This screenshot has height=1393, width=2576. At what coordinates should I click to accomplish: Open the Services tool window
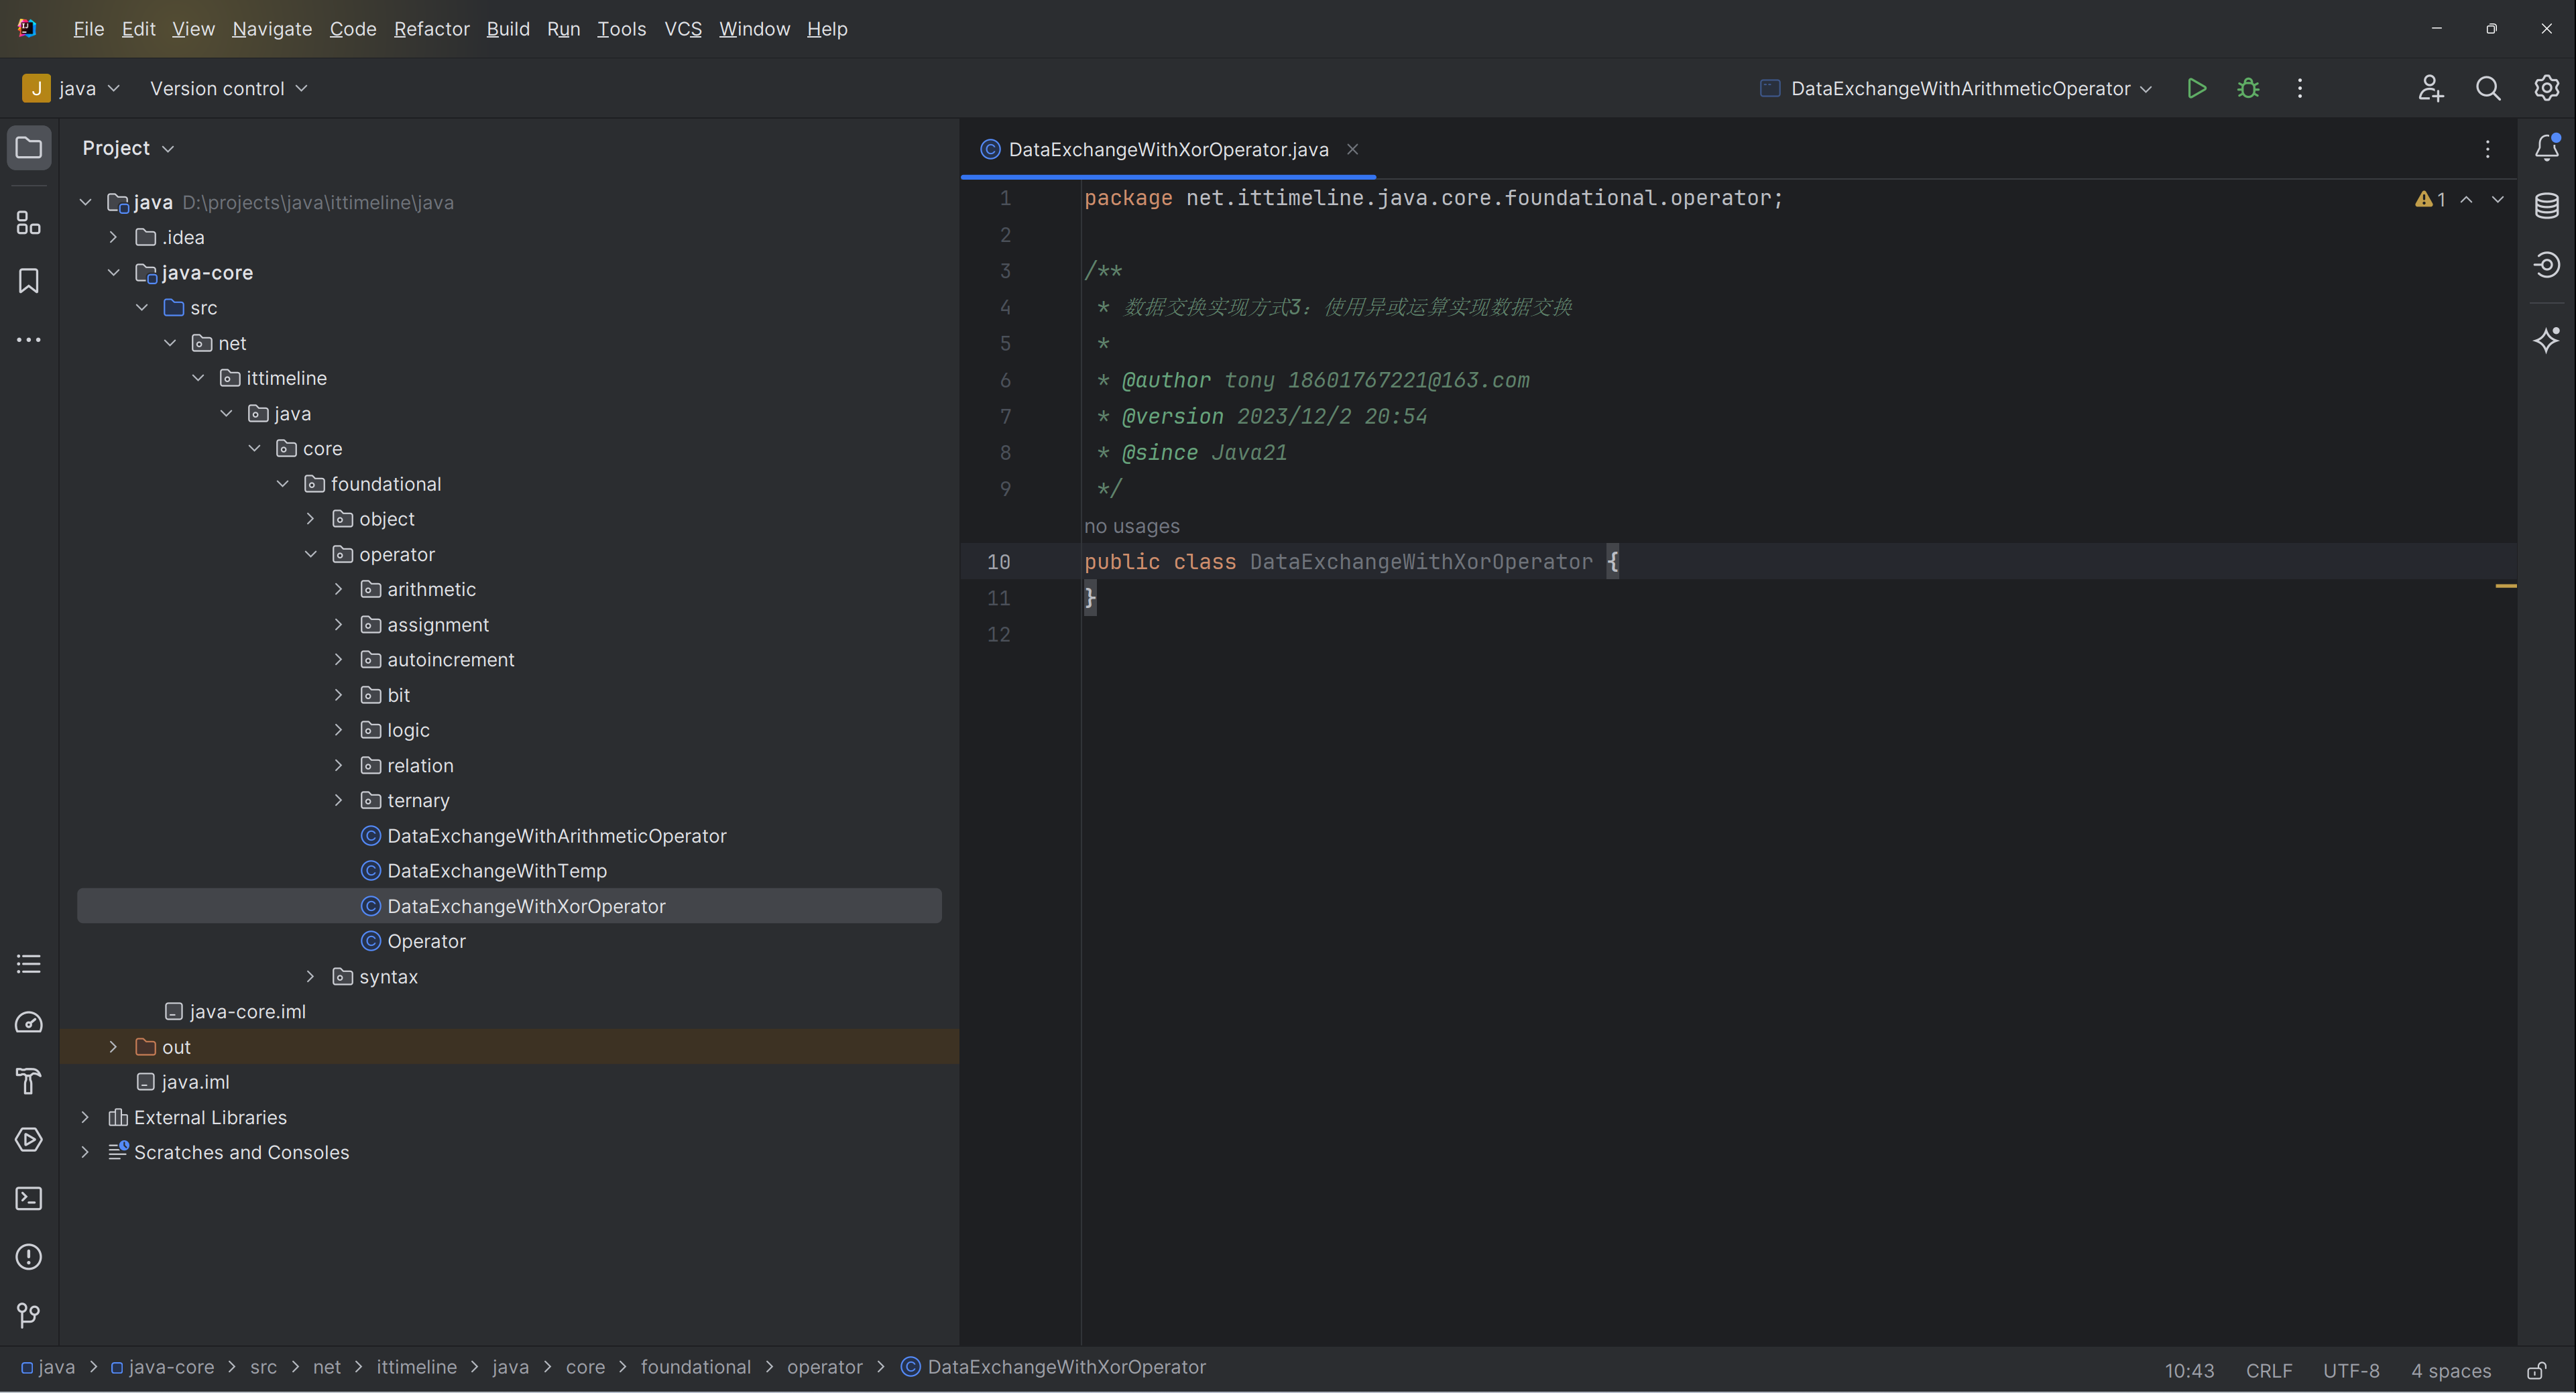click(29, 1140)
